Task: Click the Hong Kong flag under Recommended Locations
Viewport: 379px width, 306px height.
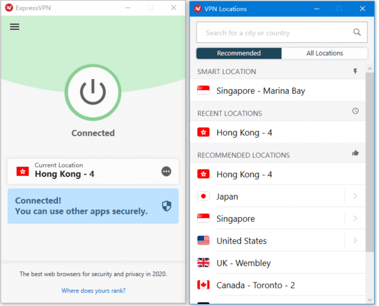Action: tap(203, 174)
